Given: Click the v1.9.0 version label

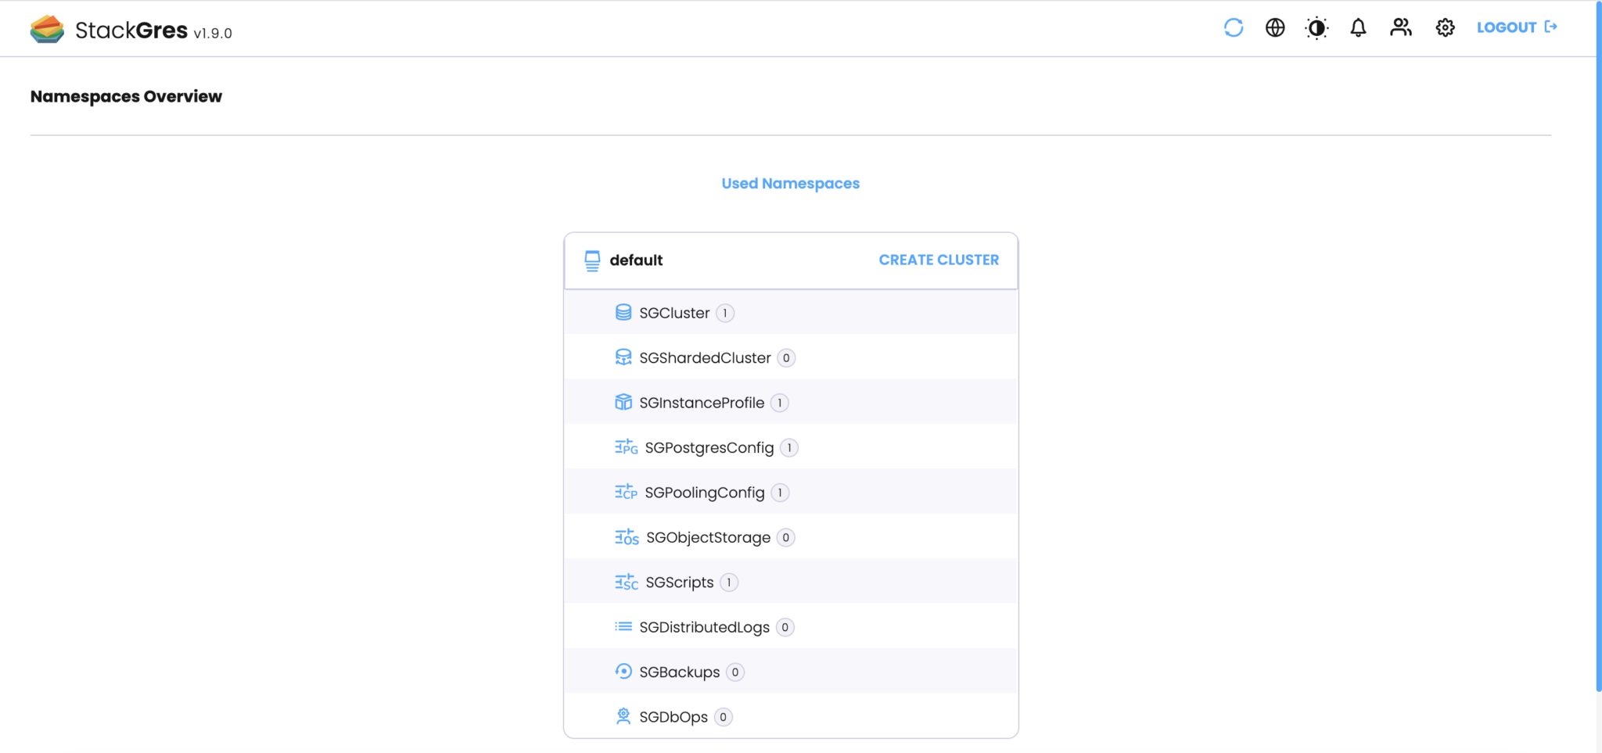Looking at the screenshot, I should 213,33.
